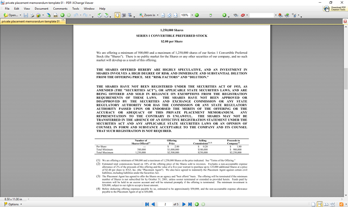Click the green plus zoom in button
This screenshot has height=207, width=348.
point(225,15)
